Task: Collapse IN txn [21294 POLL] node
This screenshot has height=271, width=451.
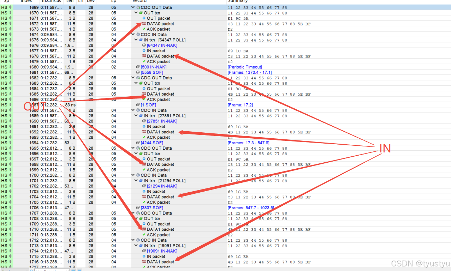Action: (136, 181)
